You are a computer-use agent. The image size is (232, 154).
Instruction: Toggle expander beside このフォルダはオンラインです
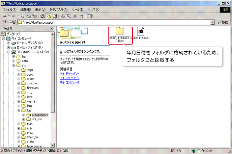pyautogui.click(x=61, y=52)
